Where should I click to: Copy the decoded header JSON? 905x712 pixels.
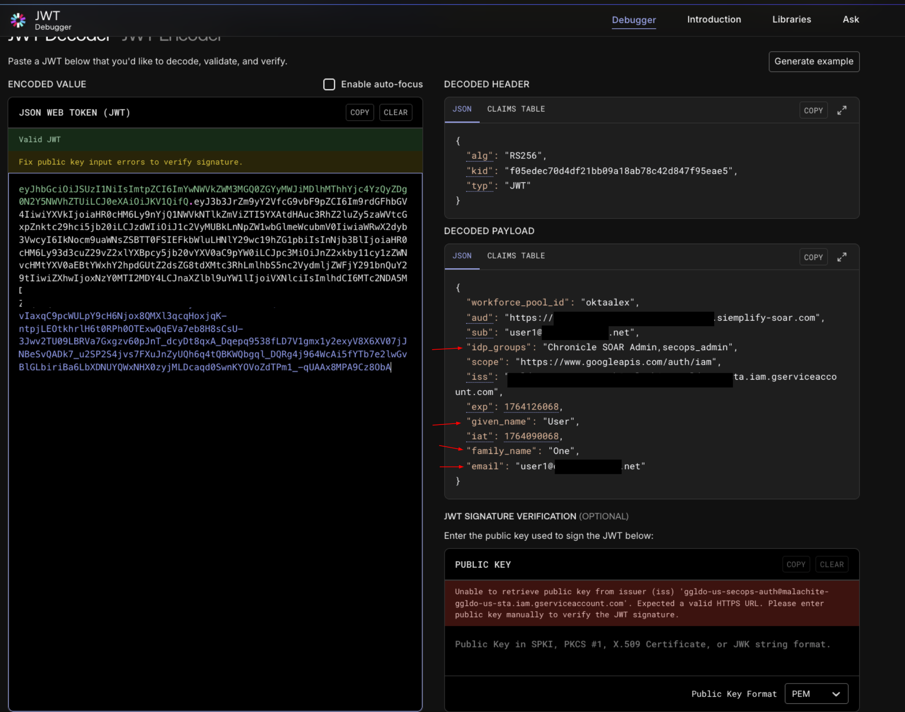coord(813,110)
